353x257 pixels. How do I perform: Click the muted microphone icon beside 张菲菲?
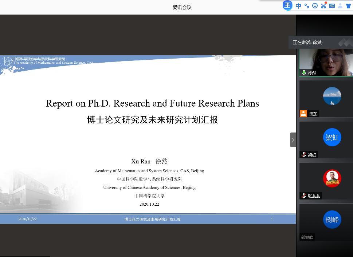click(303, 196)
